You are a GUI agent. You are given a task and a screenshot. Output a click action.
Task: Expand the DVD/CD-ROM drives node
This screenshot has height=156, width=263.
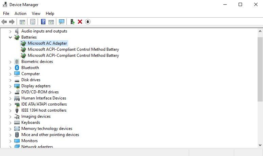10,92
